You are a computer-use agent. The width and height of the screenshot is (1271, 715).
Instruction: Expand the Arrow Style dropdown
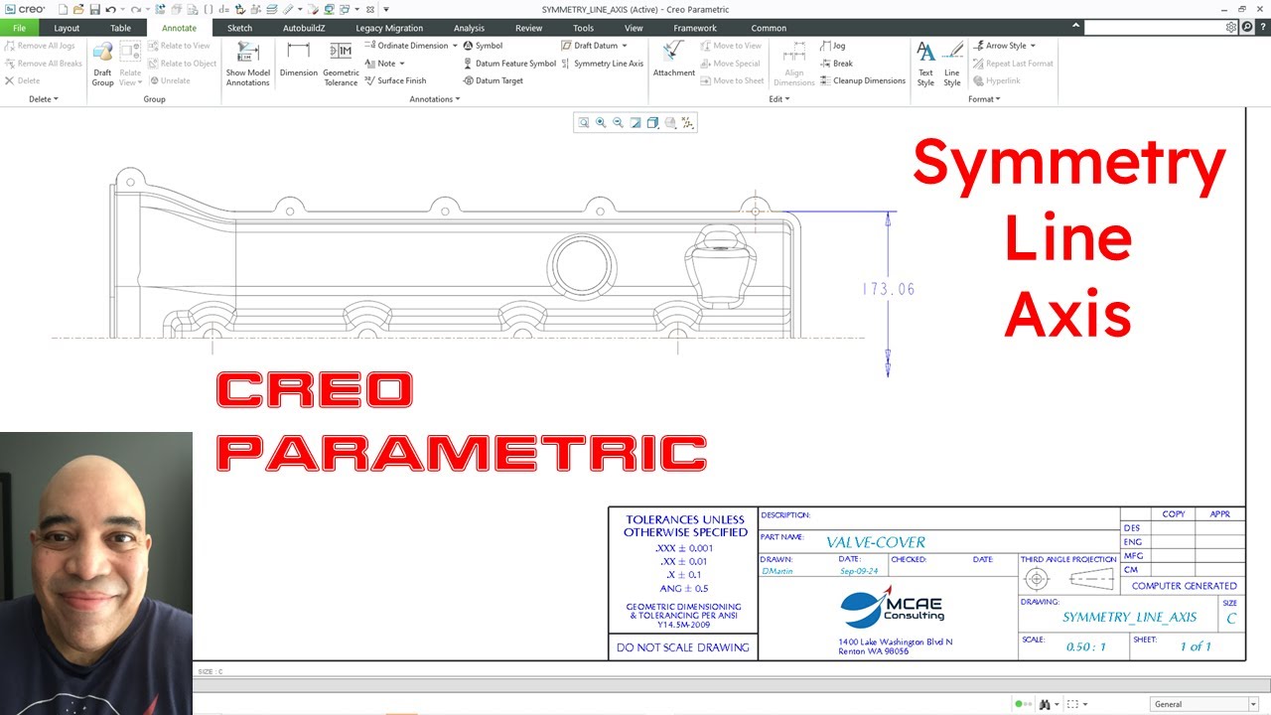tap(1033, 46)
